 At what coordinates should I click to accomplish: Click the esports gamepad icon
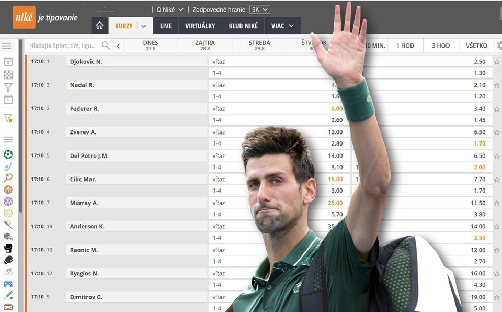[x=8, y=284]
